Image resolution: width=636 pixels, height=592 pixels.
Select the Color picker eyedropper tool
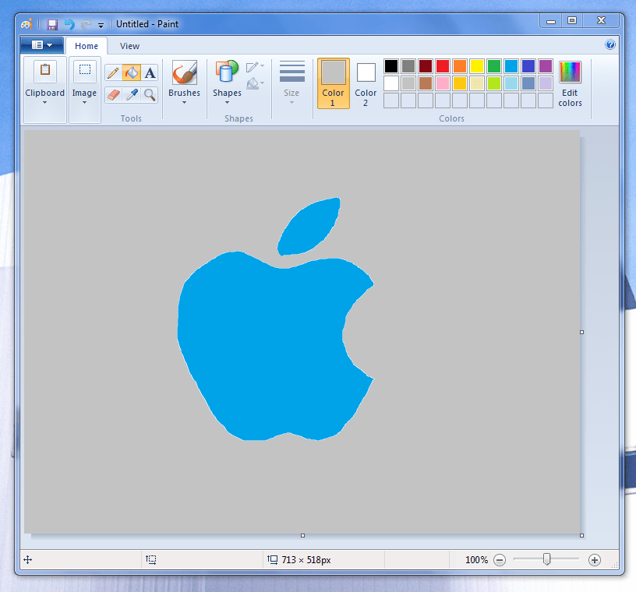[x=132, y=95]
